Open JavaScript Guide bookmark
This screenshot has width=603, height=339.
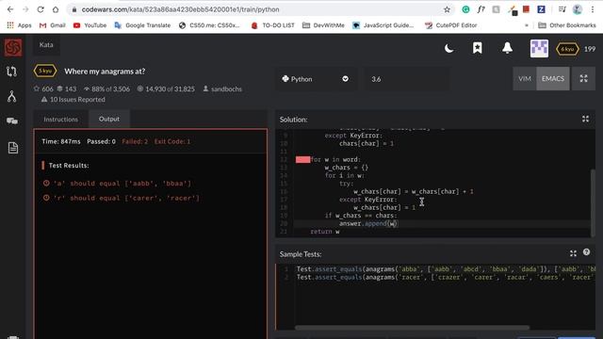383,25
